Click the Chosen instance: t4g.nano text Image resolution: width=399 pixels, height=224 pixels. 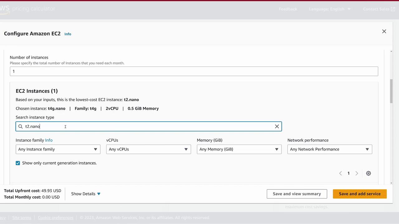click(41, 109)
